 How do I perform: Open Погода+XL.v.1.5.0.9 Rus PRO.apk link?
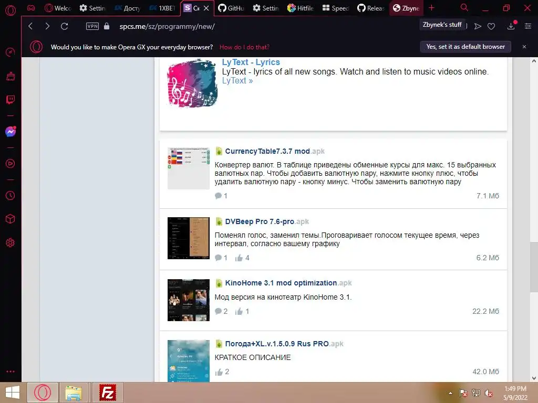tap(284, 344)
